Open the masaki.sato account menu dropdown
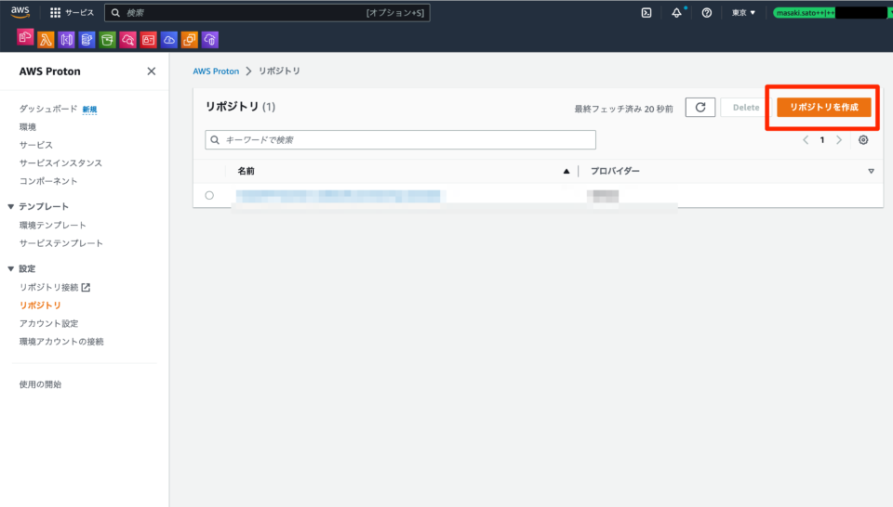 click(x=833, y=12)
